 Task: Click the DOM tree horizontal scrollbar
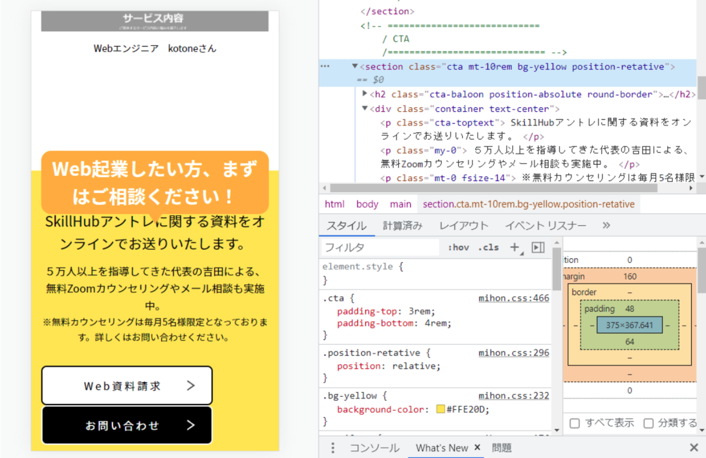pyautogui.click(x=493, y=188)
